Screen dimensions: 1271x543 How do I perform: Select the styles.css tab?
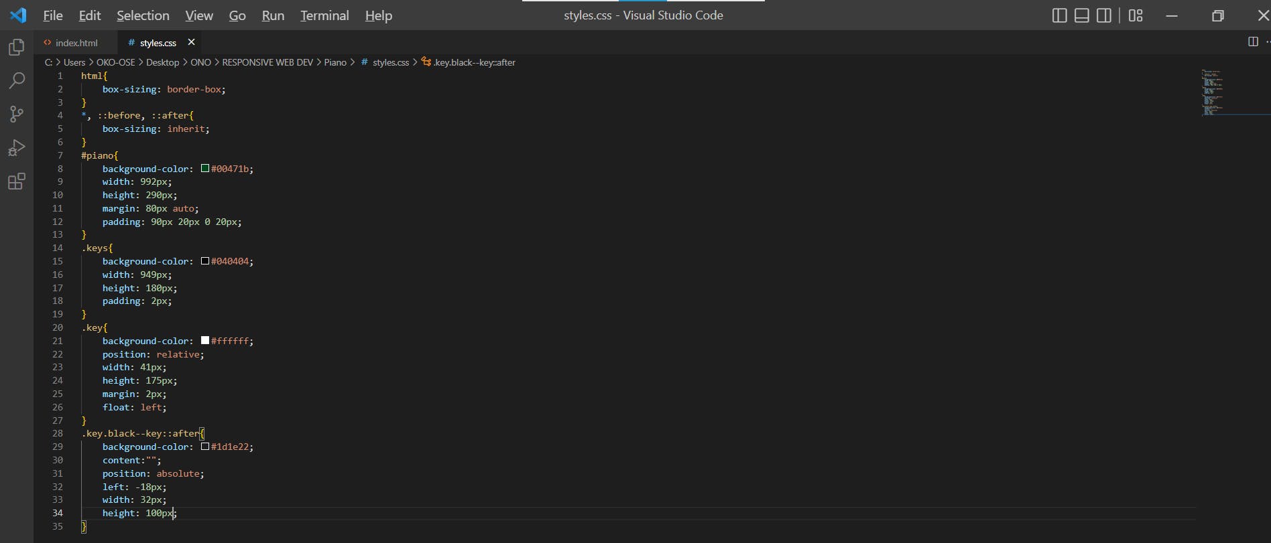point(158,43)
